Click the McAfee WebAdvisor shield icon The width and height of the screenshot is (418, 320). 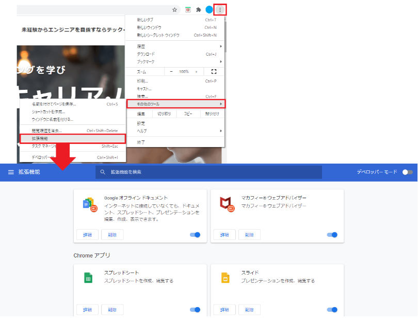[x=227, y=204]
